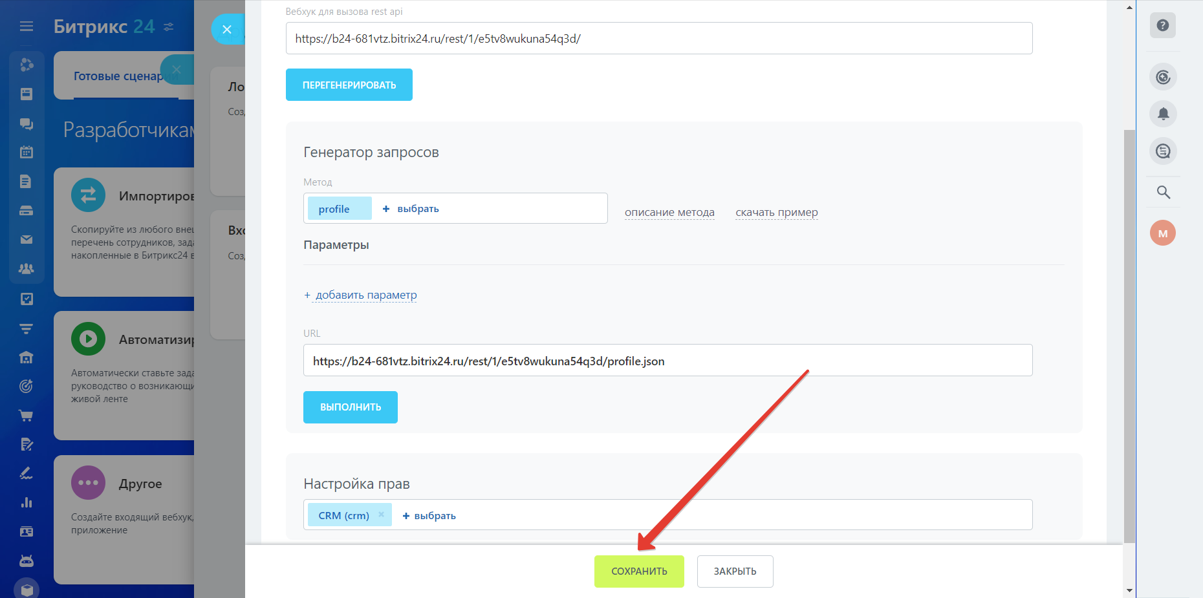Image resolution: width=1203 pixels, height=598 pixels.
Task: Open the help question mark icon
Action: (x=1163, y=25)
